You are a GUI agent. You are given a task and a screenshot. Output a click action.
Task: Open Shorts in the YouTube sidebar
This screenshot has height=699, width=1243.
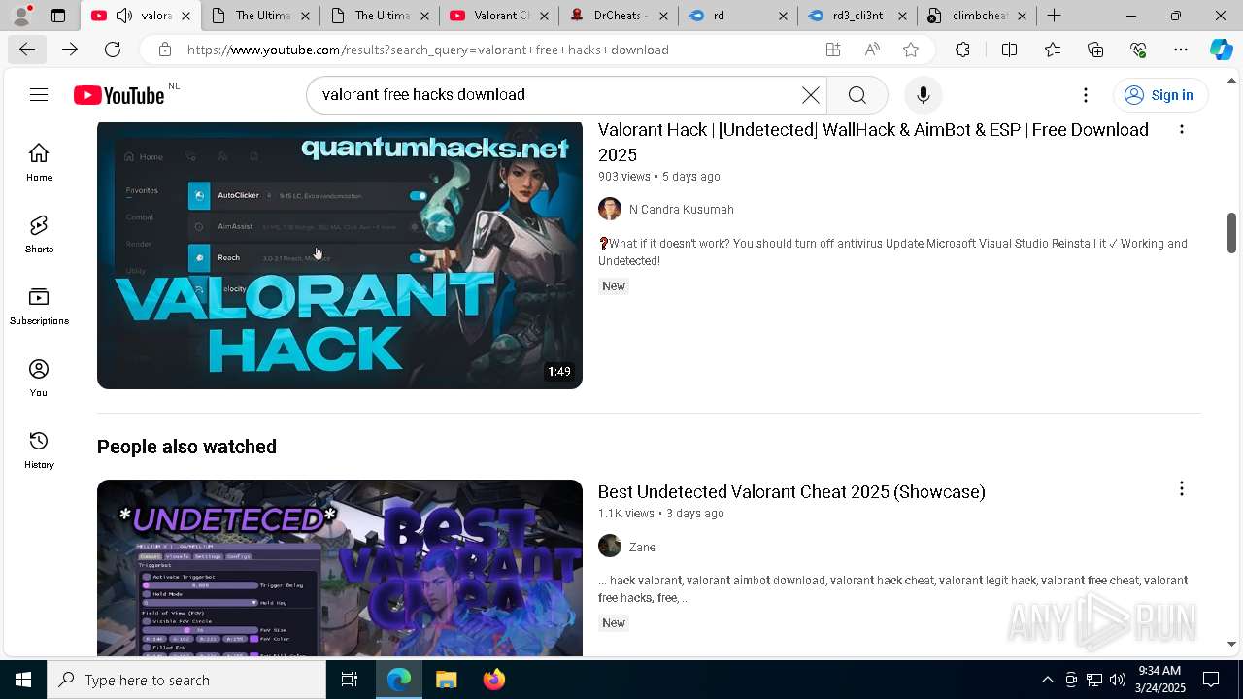[39, 234]
